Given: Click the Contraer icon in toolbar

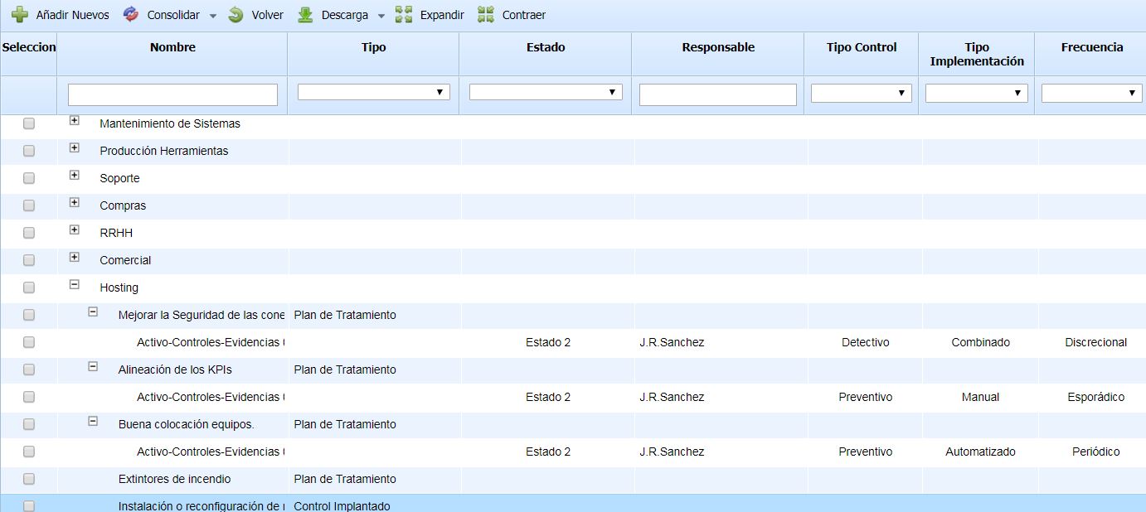Looking at the screenshot, I should pos(486,15).
